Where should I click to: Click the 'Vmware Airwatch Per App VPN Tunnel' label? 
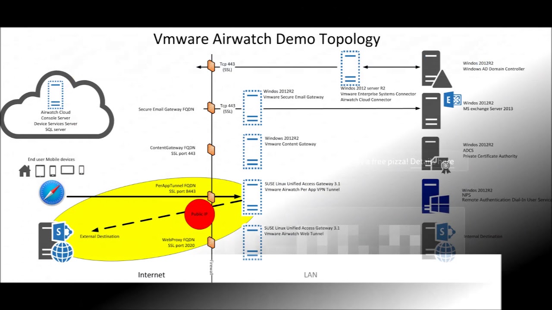[302, 189]
